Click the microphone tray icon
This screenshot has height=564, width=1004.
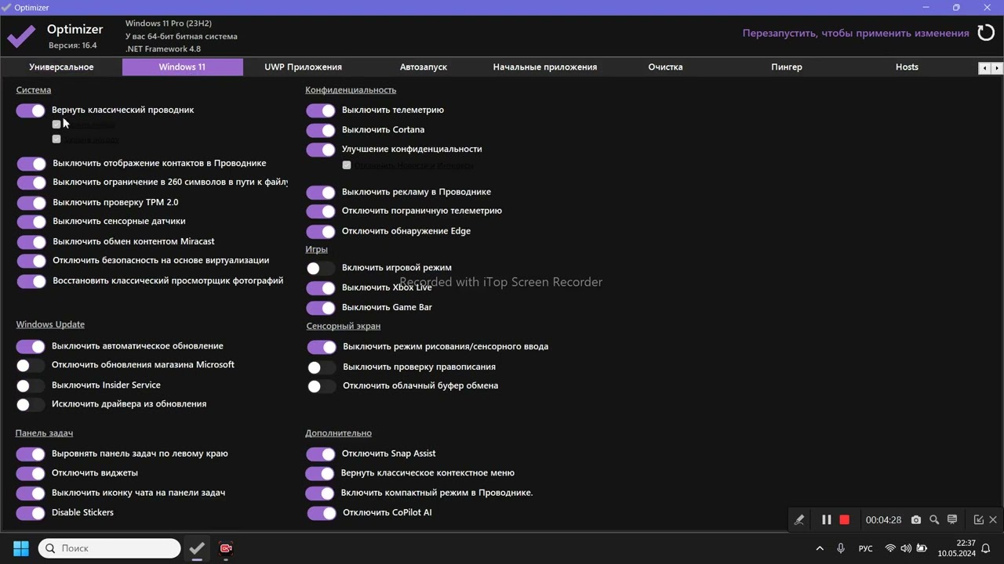[841, 548]
